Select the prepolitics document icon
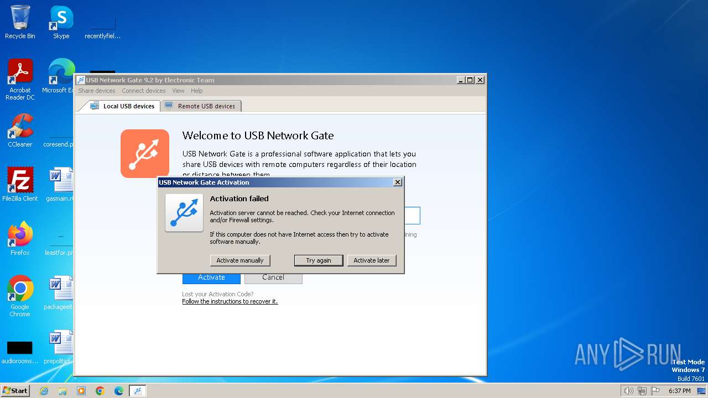Viewport: 708px width, 398px height. (x=59, y=347)
